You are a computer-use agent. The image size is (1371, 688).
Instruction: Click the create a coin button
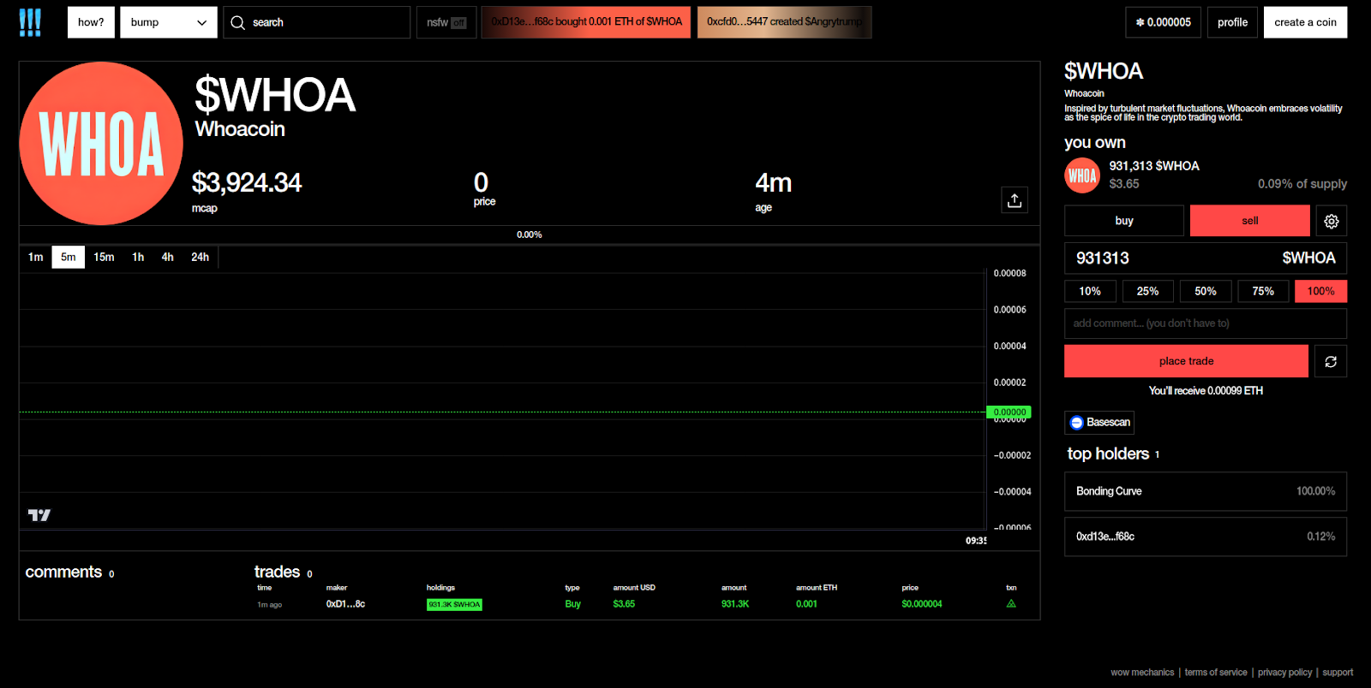point(1305,22)
